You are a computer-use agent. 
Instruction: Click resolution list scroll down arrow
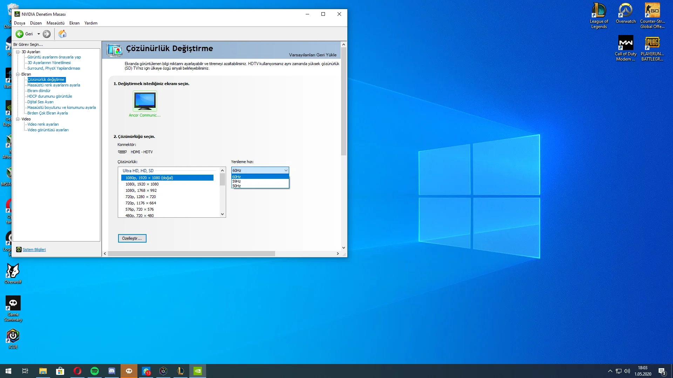pos(222,214)
